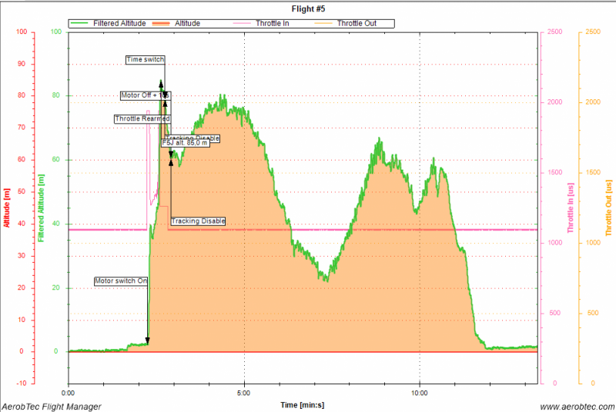The image size is (616, 412).
Task: Select the red Altitude [m] axis title
Action: pyautogui.click(x=7, y=207)
